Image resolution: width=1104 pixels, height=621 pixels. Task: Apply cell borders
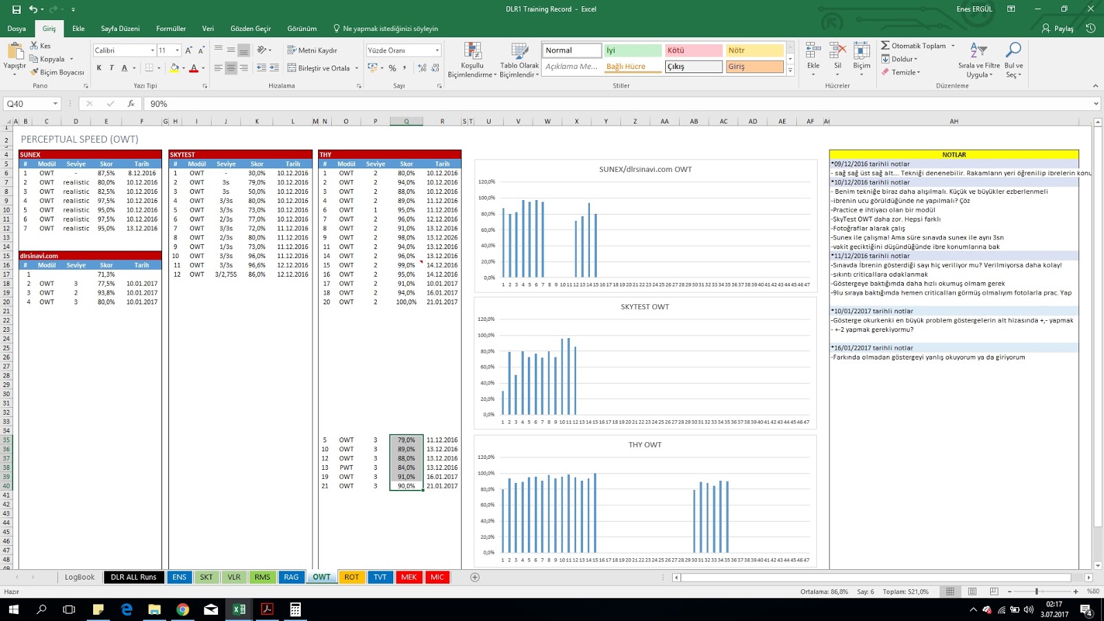pos(149,68)
